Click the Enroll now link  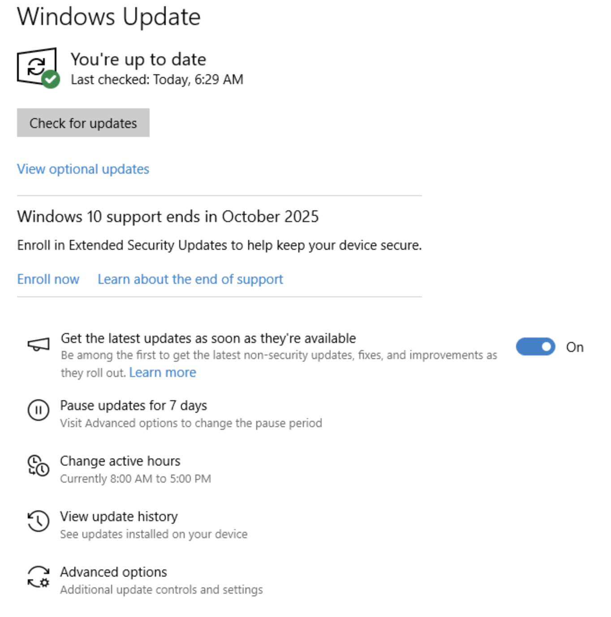pos(48,279)
